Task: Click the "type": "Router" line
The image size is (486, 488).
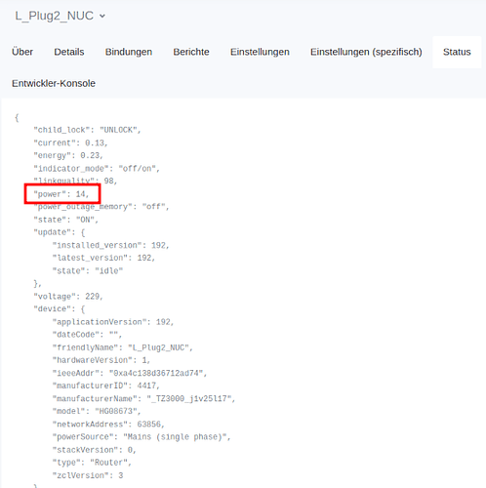Action: [92, 463]
